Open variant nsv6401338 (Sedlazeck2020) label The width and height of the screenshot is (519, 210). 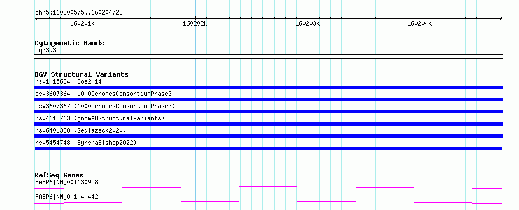click(x=80, y=130)
